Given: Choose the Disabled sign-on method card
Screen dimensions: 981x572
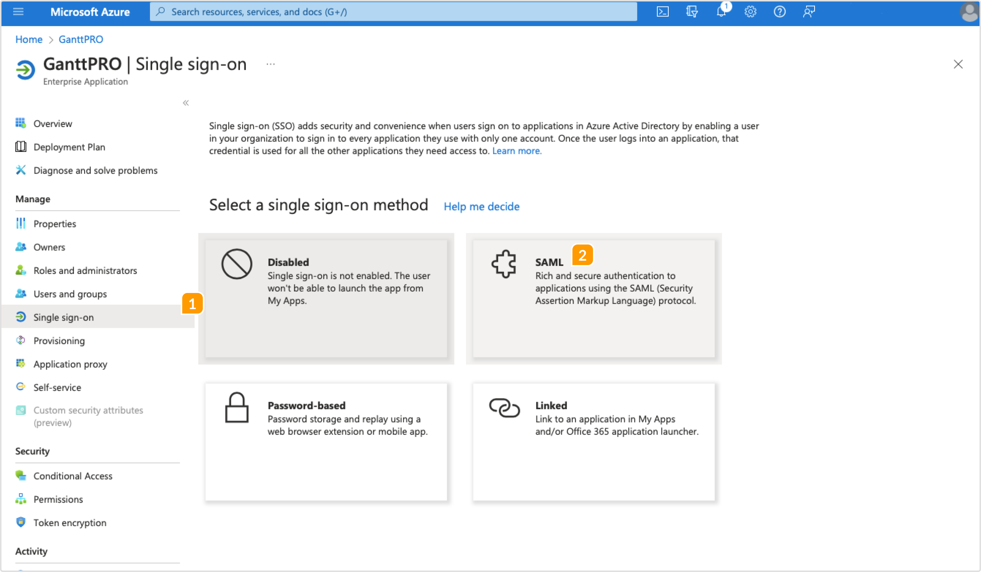Looking at the screenshot, I should 326,299.
